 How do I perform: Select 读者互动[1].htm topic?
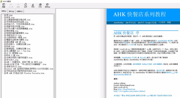pos(14,35)
